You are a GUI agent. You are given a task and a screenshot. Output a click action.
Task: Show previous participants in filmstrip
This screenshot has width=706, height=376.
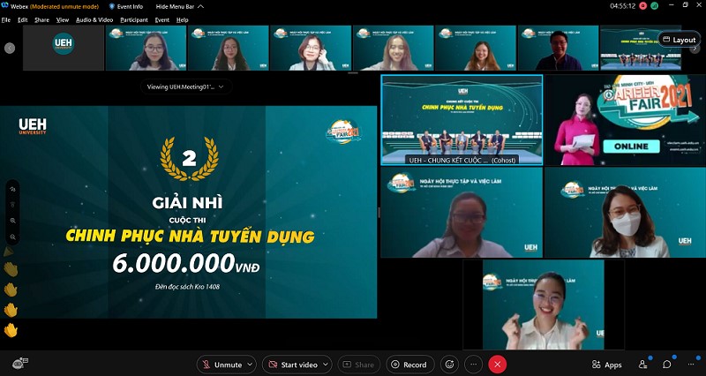pyautogui.click(x=10, y=48)
